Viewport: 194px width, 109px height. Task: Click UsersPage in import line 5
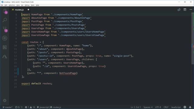coord(38,28)
